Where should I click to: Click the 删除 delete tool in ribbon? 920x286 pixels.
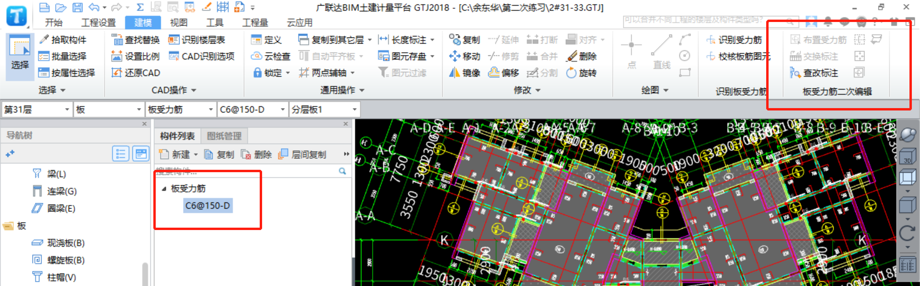581,56
